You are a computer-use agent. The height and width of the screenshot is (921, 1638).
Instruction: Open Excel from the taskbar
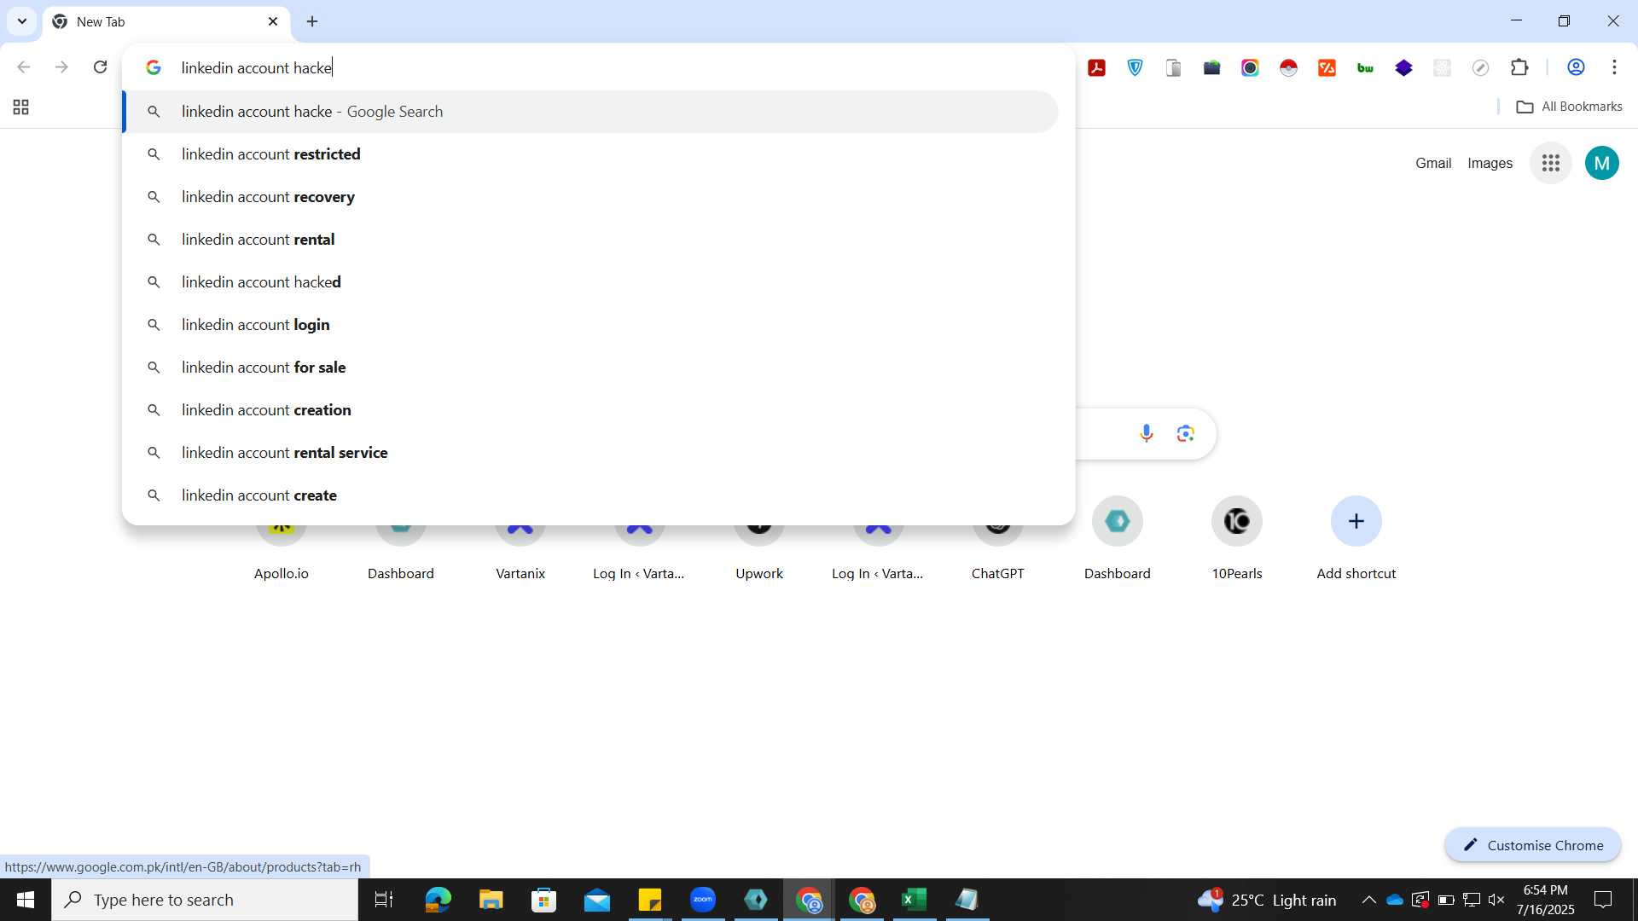coord(915,900)
